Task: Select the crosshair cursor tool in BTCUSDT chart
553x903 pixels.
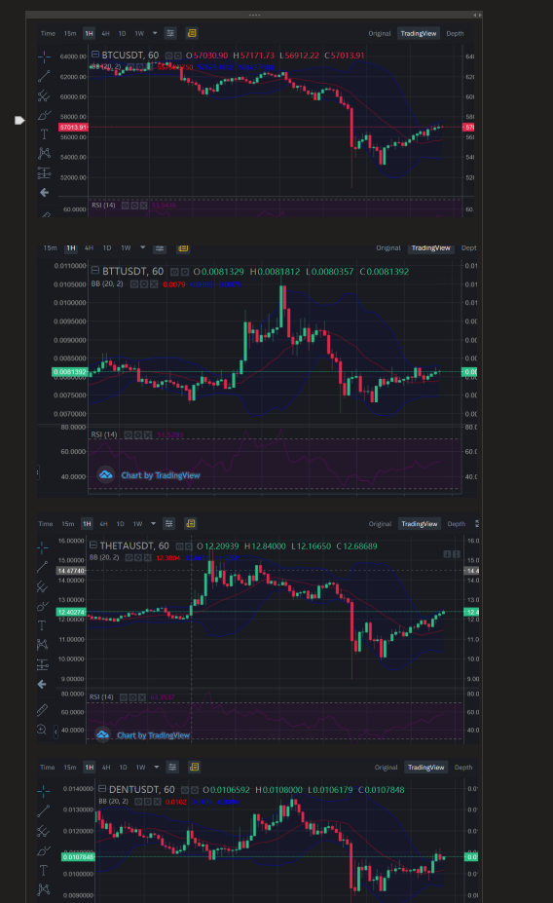Action: (45, 56)
